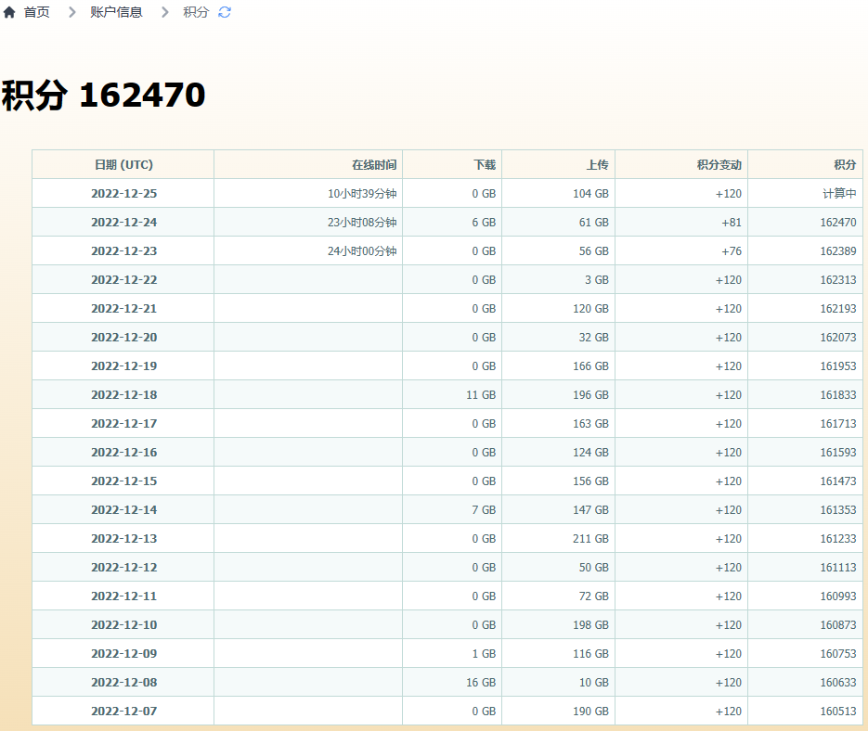Click the 日期 (UTC) column header

[123, 165]
